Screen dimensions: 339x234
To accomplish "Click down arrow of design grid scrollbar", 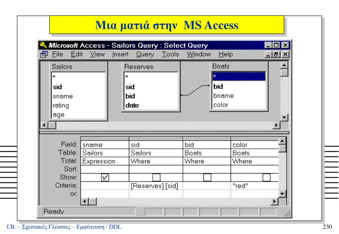I will (x=282, y=194).
